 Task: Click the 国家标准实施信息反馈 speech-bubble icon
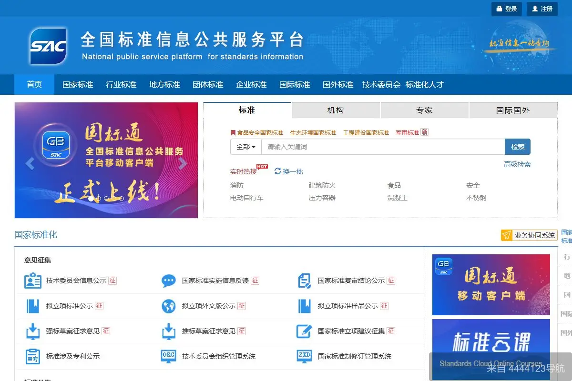click(x=168, y=281)
